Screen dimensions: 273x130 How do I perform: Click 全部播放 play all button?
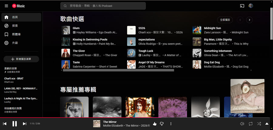coord(225,20)
